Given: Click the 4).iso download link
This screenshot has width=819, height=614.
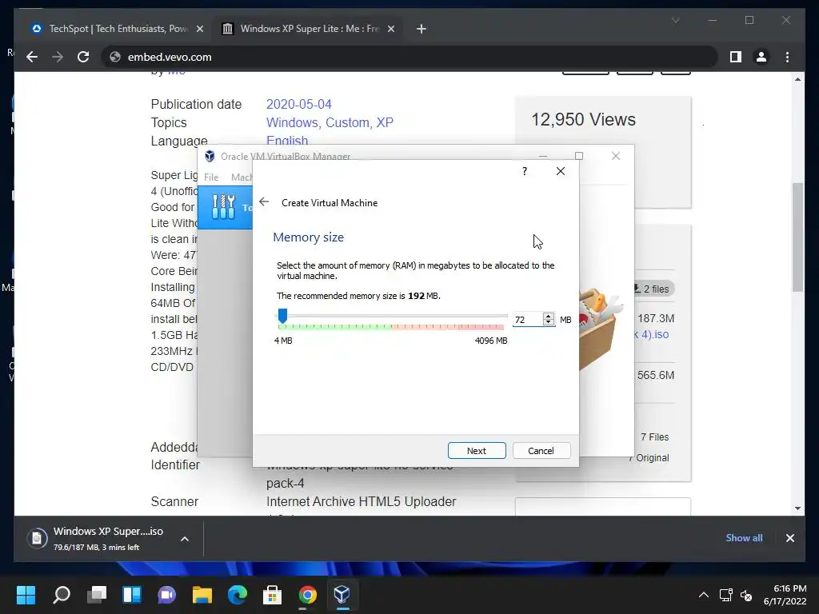Looking at the screenshot, I should (651, 335).
